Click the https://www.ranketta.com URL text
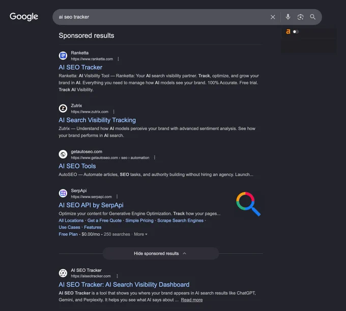Screen dimensions: 346x311 point(92,59)
